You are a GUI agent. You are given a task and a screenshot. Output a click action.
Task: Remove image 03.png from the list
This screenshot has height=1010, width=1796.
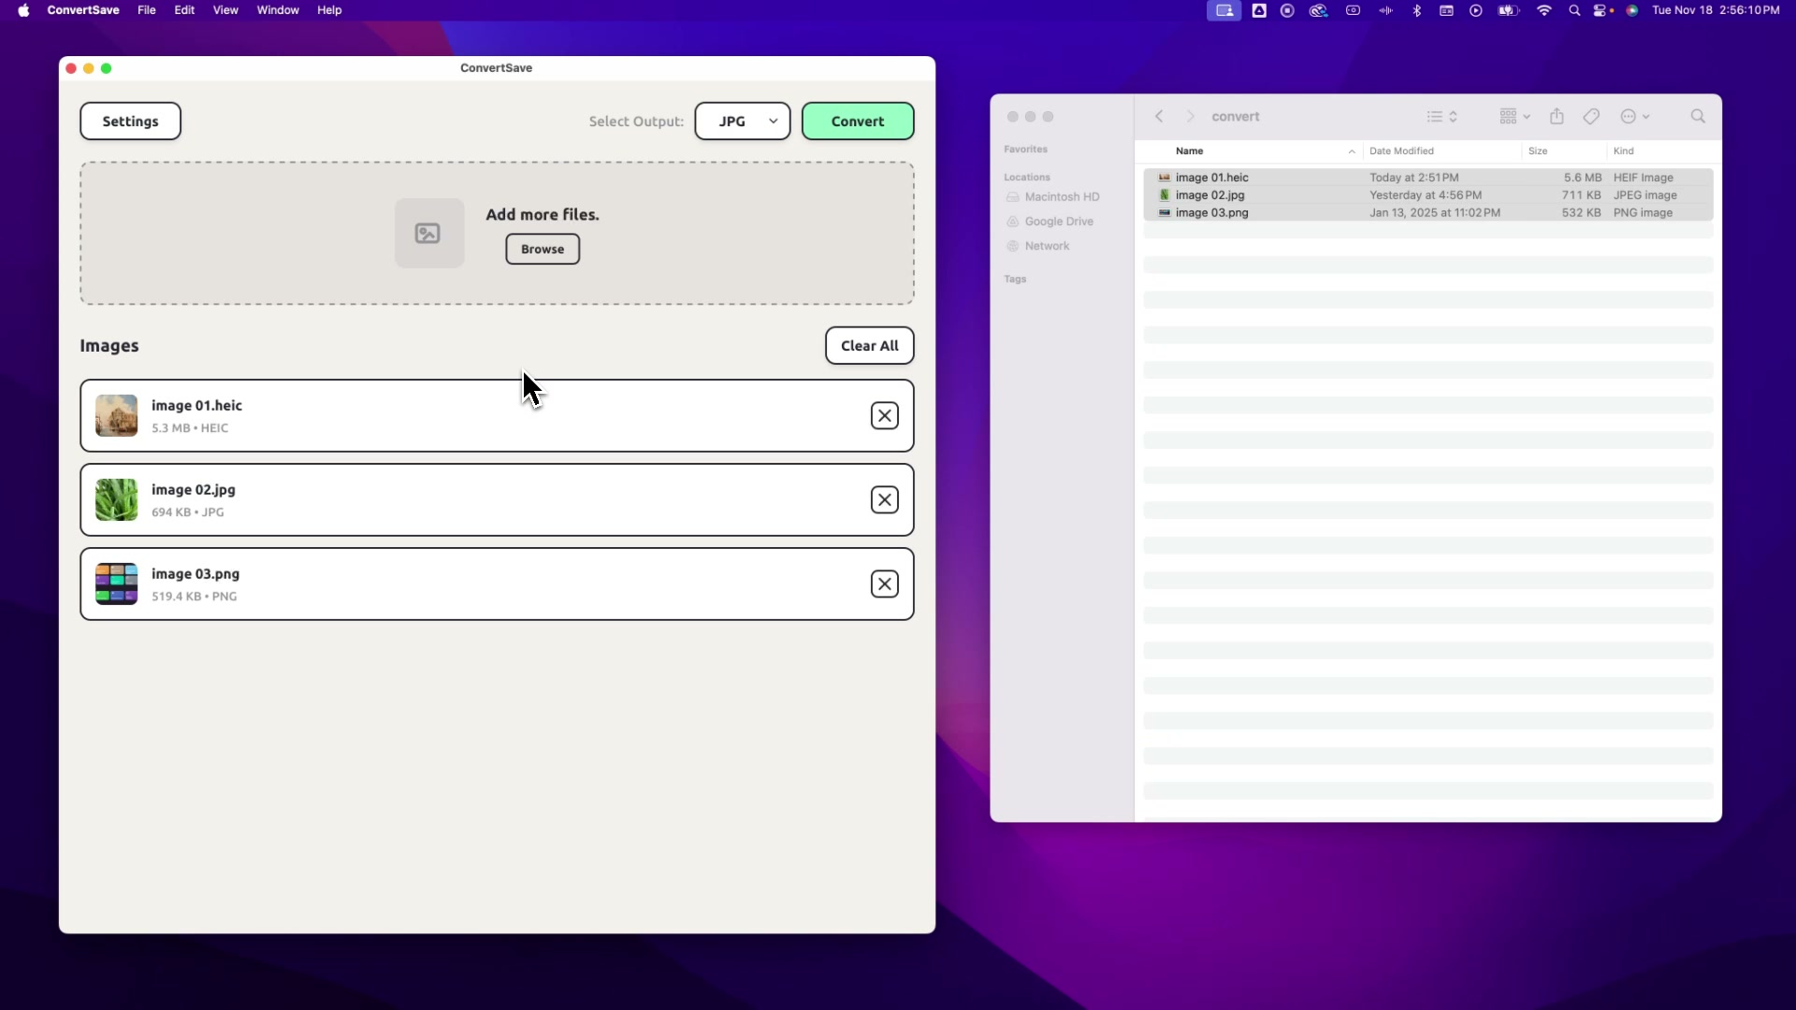(884, 584)
